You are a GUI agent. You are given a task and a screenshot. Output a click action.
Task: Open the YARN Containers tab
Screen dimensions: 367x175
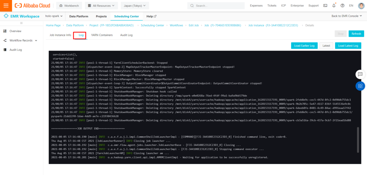pos(102,35)
